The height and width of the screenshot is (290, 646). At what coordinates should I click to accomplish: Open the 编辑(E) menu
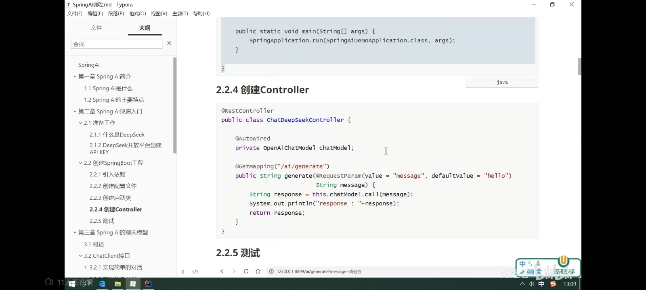click(95, 14)
